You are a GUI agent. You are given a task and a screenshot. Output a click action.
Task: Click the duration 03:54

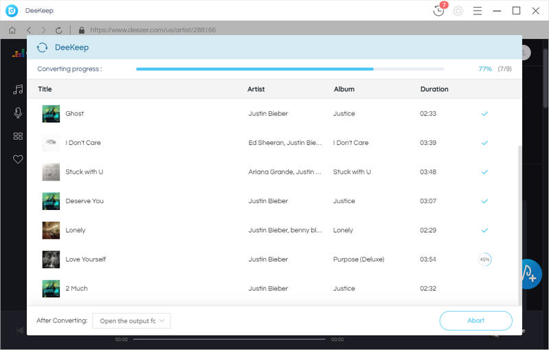[428, 259]
